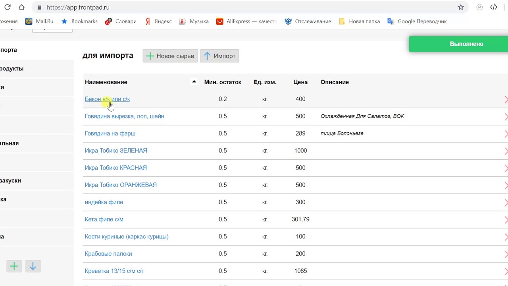508x286 pixels.
Task: Add category with sidebar green plus icon
Action: (14, 266)
